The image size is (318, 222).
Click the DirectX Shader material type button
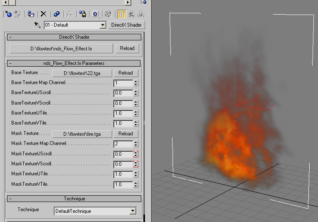126,25
